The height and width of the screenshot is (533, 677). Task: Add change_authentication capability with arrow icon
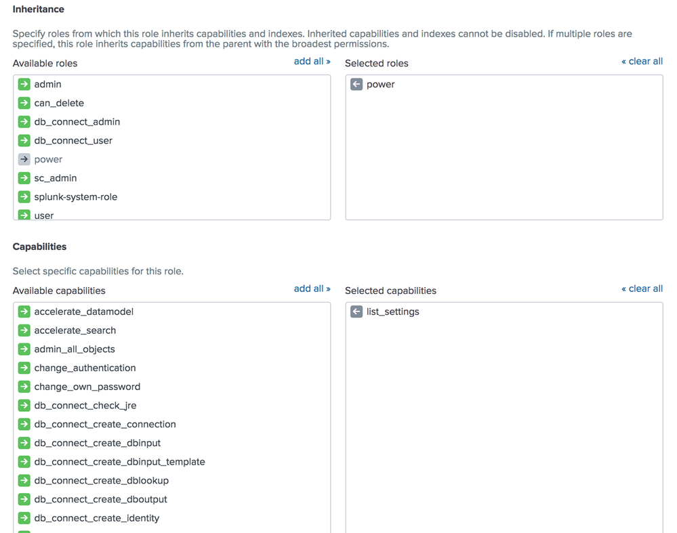click(x=24, y=368)
